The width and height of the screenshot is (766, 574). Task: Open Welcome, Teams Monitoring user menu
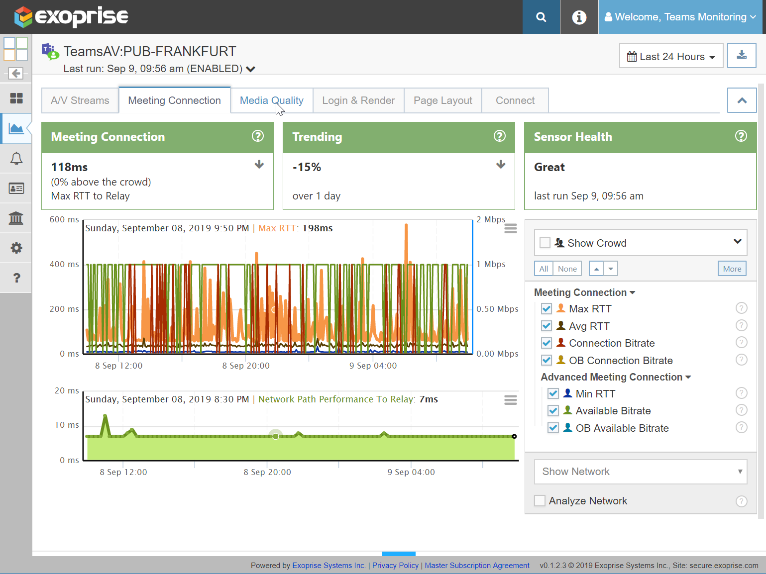pos(680,17)
